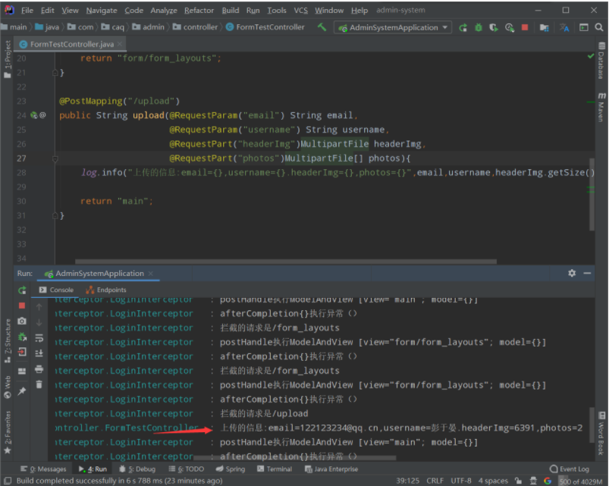609x486 pixels.
Task: Close the AdminSystemApplication run tab
Action: point(149,274)
